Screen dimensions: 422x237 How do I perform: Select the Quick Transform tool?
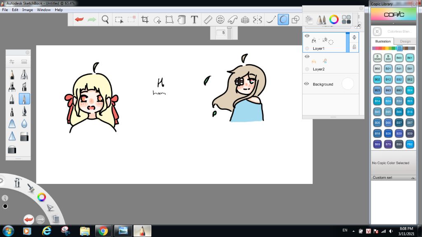pos(157,20)
